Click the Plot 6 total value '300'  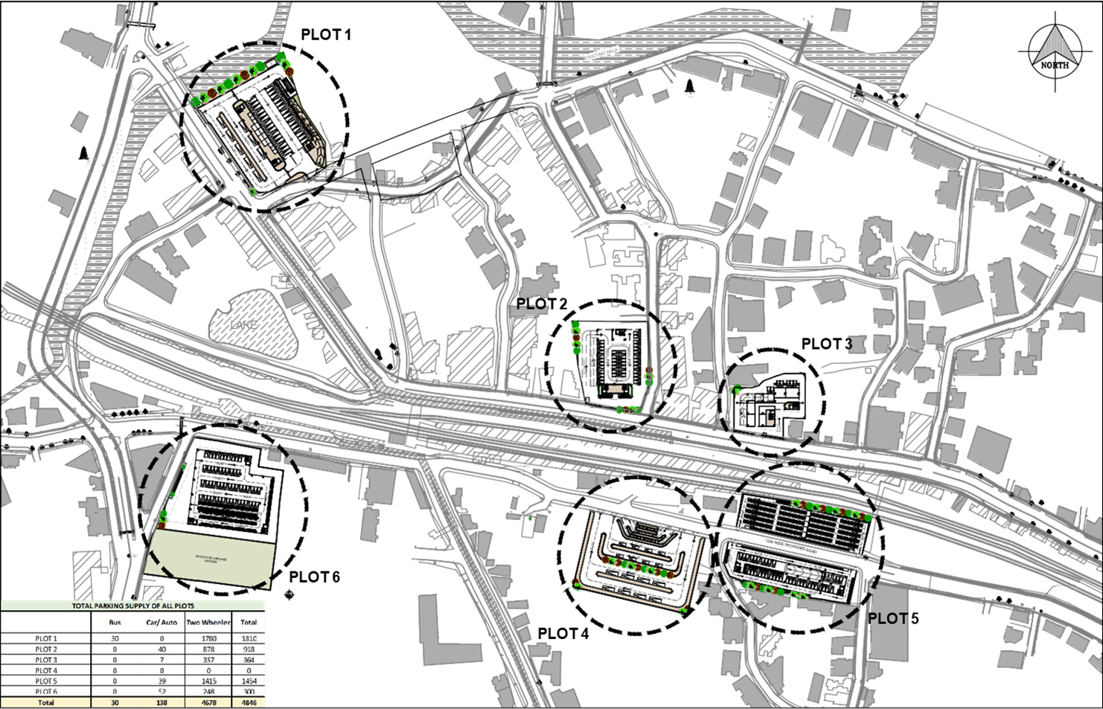249,691
